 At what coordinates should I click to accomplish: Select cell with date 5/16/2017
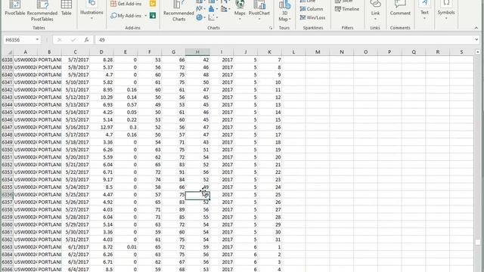pyautogui.click(x=76, y=127)
